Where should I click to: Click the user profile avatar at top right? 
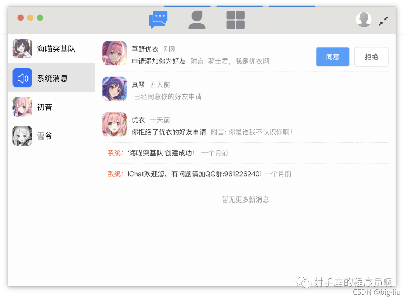point(364,19)
